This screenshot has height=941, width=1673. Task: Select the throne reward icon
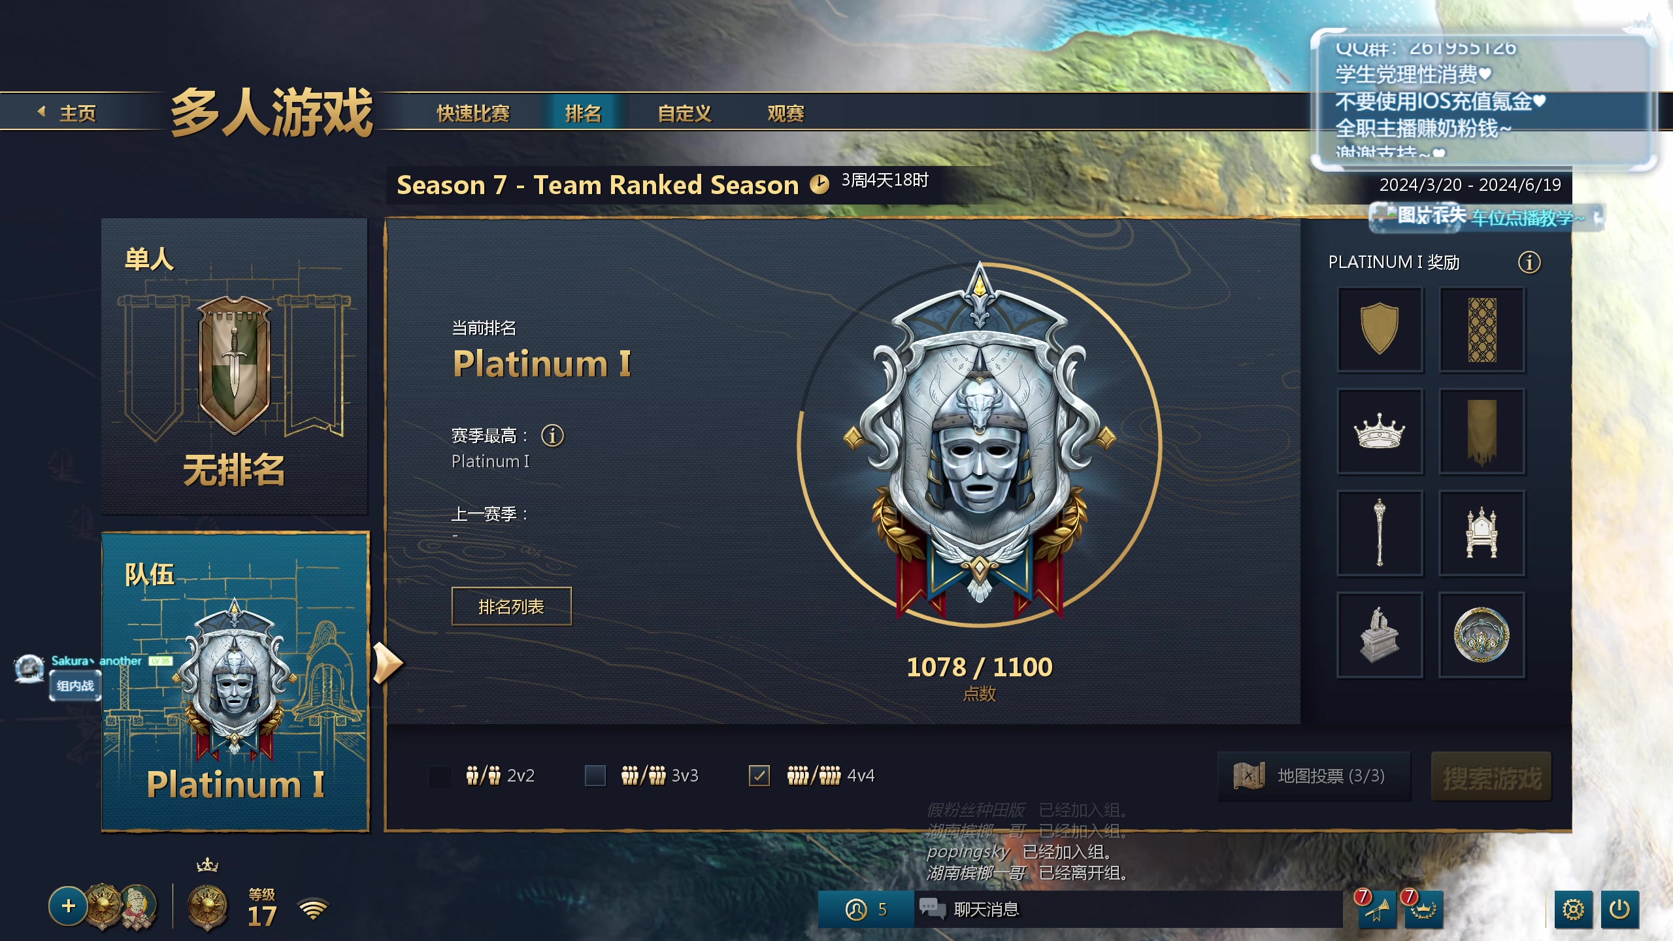tap(1482, 533)
